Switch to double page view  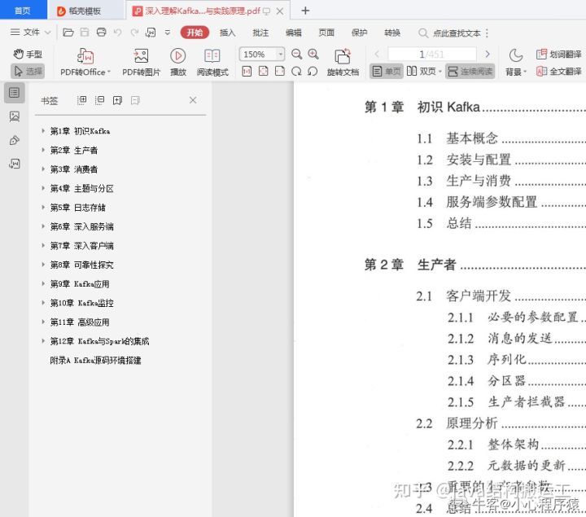pyautogui.click(x=424, y=71)
